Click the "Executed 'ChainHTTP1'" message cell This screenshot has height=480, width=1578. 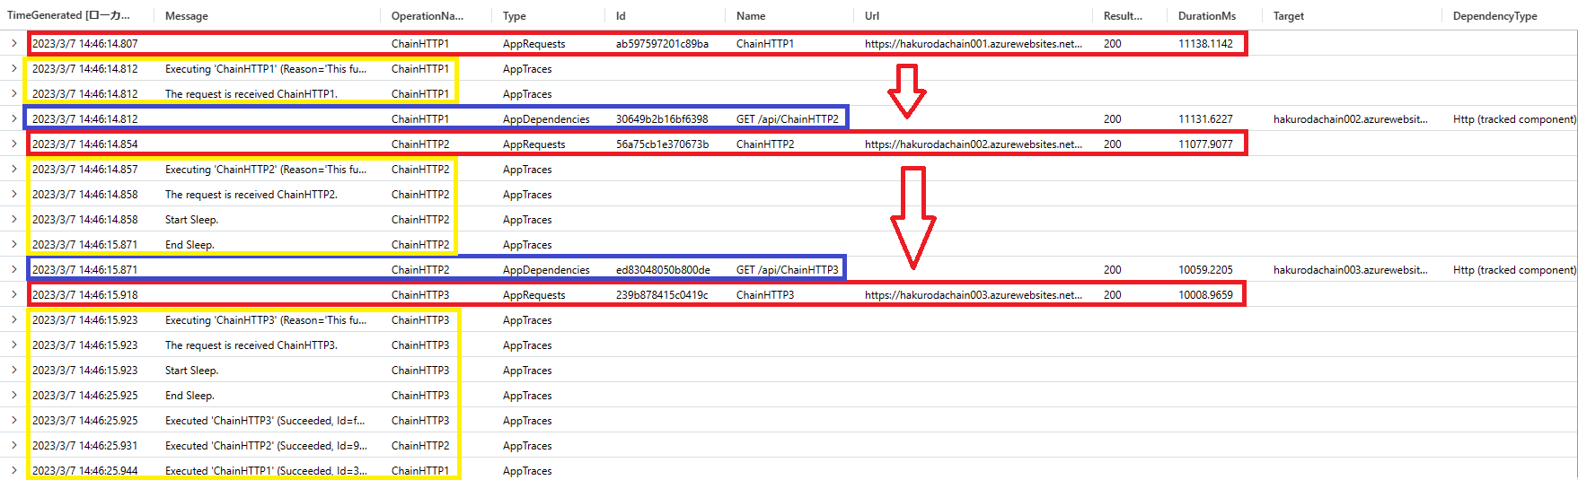(266, 470)
